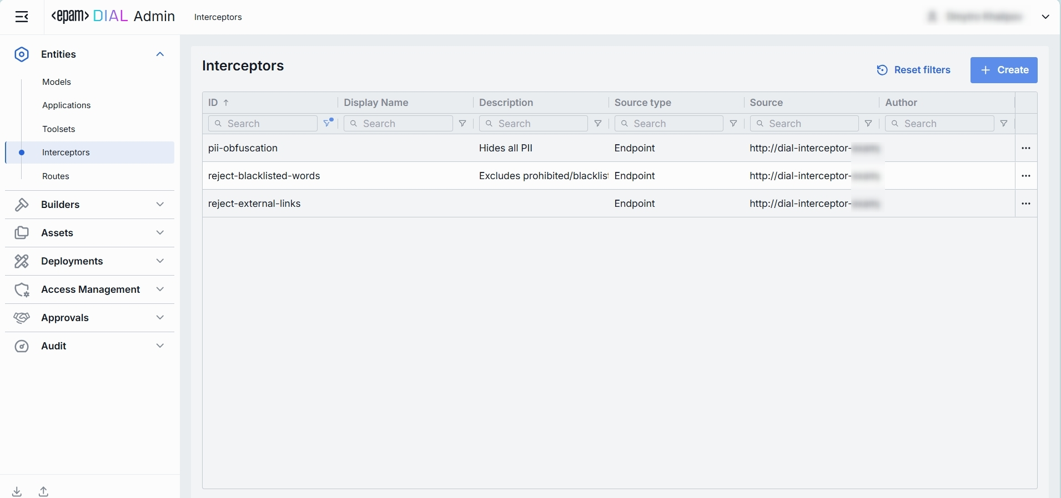The height and width of the screenshot is (498, 1061).
Task: Open the Author column filter icon
Action: (x=1004, y=124)
